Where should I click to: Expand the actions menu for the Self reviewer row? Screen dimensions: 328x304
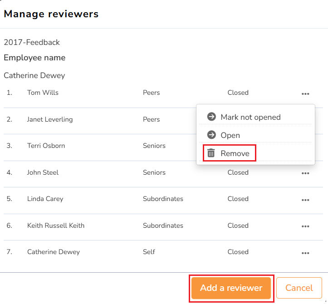(x=305, y=253)
